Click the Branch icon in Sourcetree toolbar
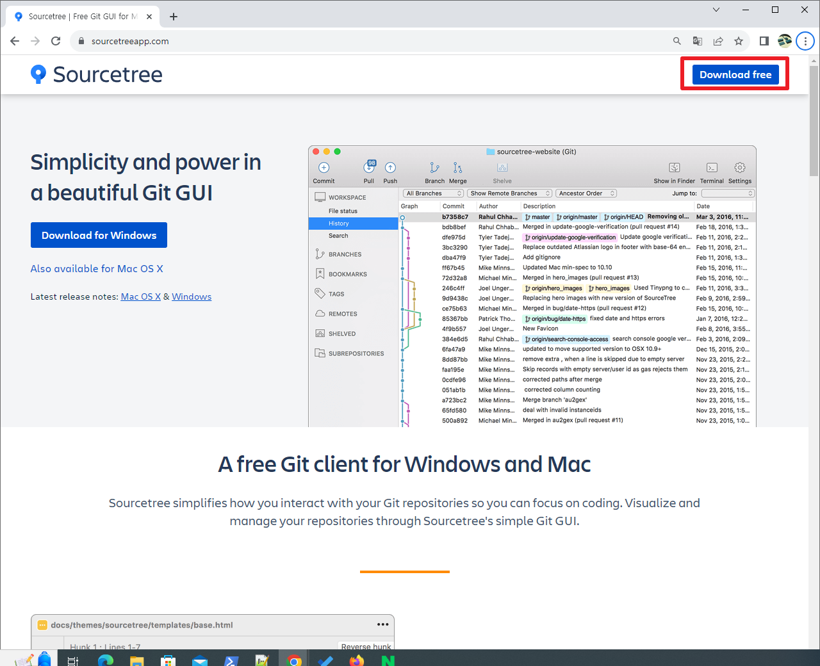This screenshot has height=666, width=820. (x=434, y=168)
